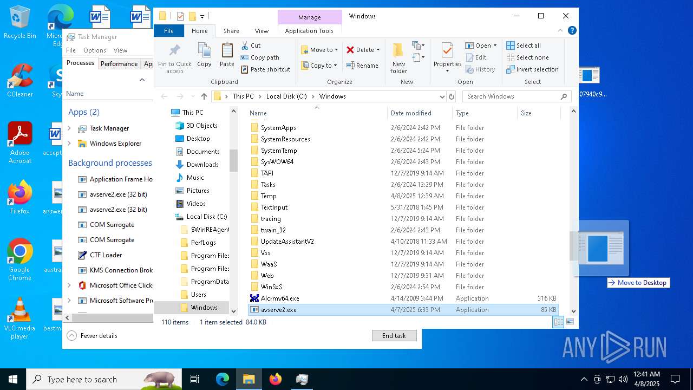Click Fewer details in Task Manager
The height and width of the screenshot is (390, 693).
click(x=93, y=336)
